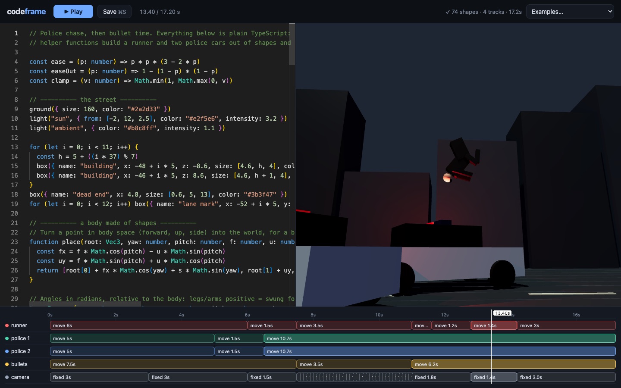Viewport: 621px width, 388px height.
Task: Select the police 2 'move 1.5s' clip
Action: (x=239, y=351)
